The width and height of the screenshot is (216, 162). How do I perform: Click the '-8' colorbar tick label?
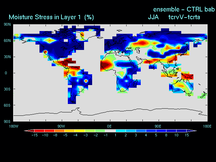coord(55,135)
